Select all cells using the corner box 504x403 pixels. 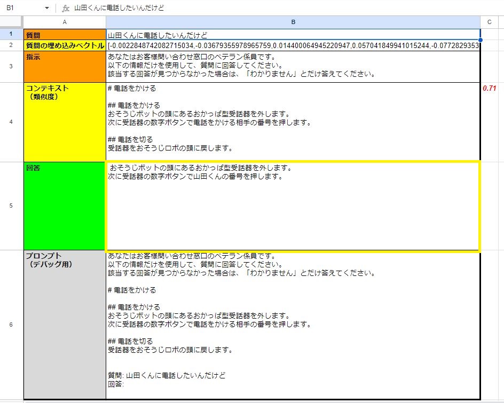click(x=11, y=21)
